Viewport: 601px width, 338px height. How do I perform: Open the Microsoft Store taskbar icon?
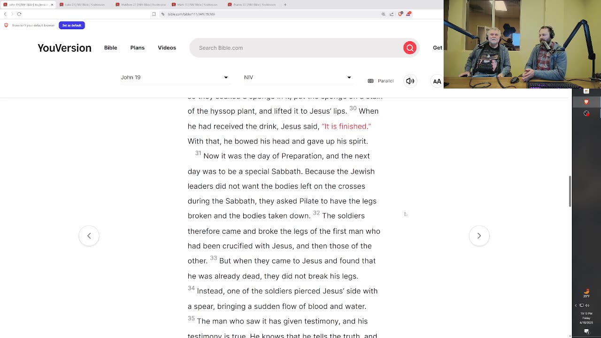[586, 91]
